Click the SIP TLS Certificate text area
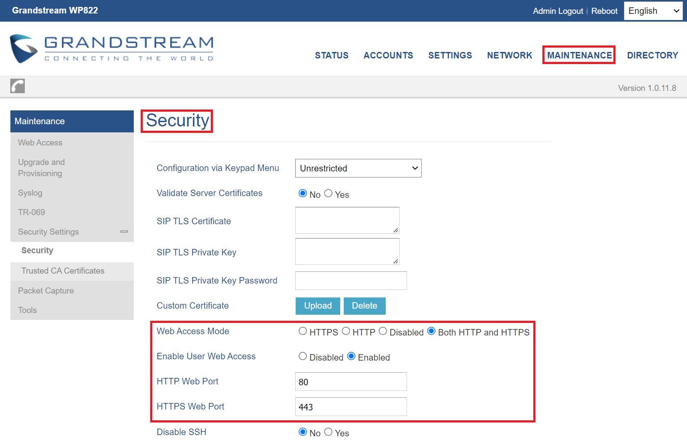Viewport: 687px width, 445px height. point(347,220)
